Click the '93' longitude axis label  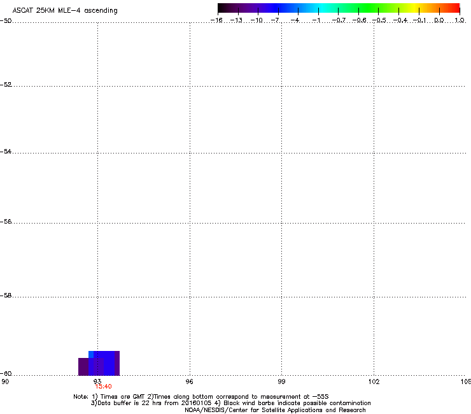tap(97, 382)
